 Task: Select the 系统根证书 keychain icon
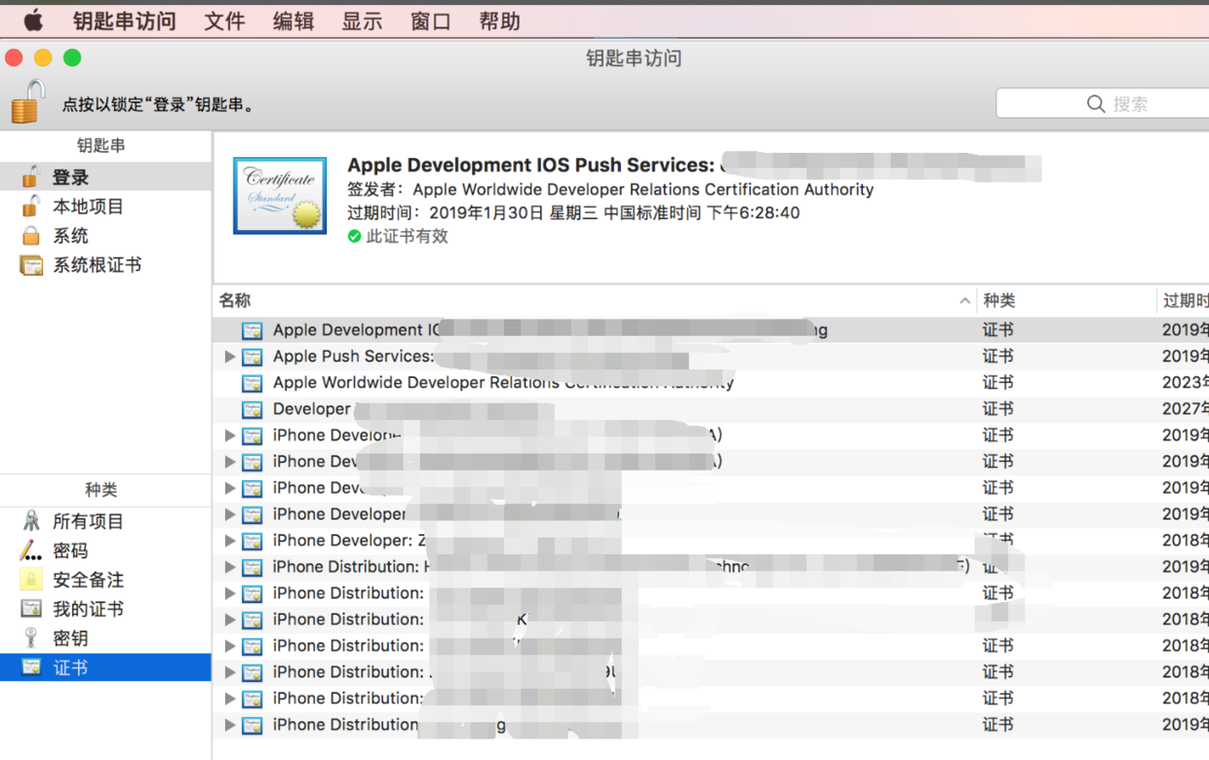(31, 265)
